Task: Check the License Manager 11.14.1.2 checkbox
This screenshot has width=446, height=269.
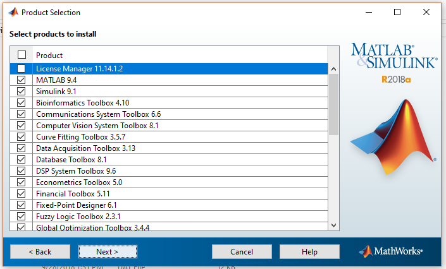Action: click(x=21, y=68)
